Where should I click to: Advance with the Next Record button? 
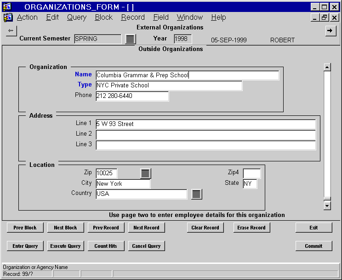point(146,228)
